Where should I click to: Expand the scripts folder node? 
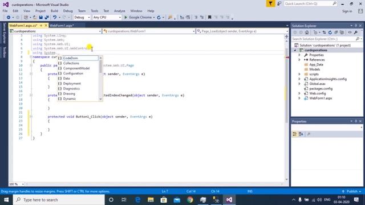pos(299,74)
